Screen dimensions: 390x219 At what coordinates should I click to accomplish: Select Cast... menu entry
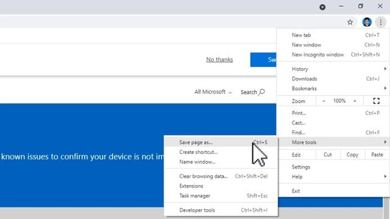click(333, 123)
